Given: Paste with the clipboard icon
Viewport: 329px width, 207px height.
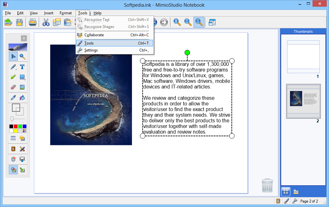Looking at the screenshot, I should click(68, 22).
